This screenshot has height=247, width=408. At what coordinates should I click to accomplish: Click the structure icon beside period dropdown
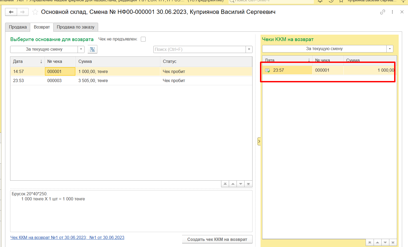(92, 49)
